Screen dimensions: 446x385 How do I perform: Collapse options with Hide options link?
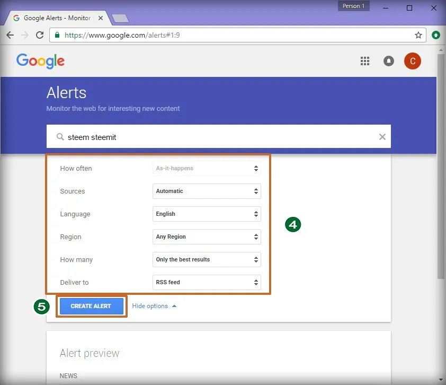154,306
